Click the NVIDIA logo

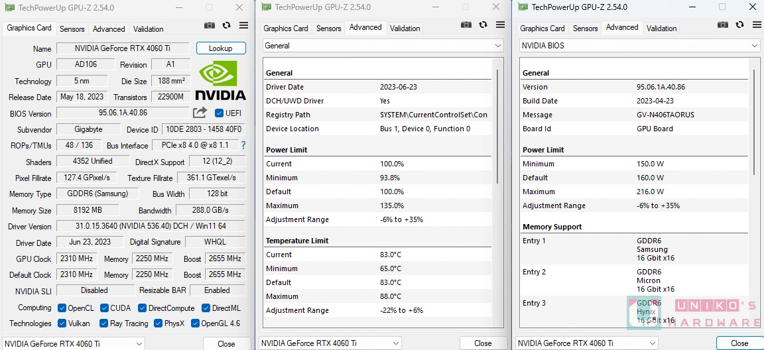pos(220,80)
